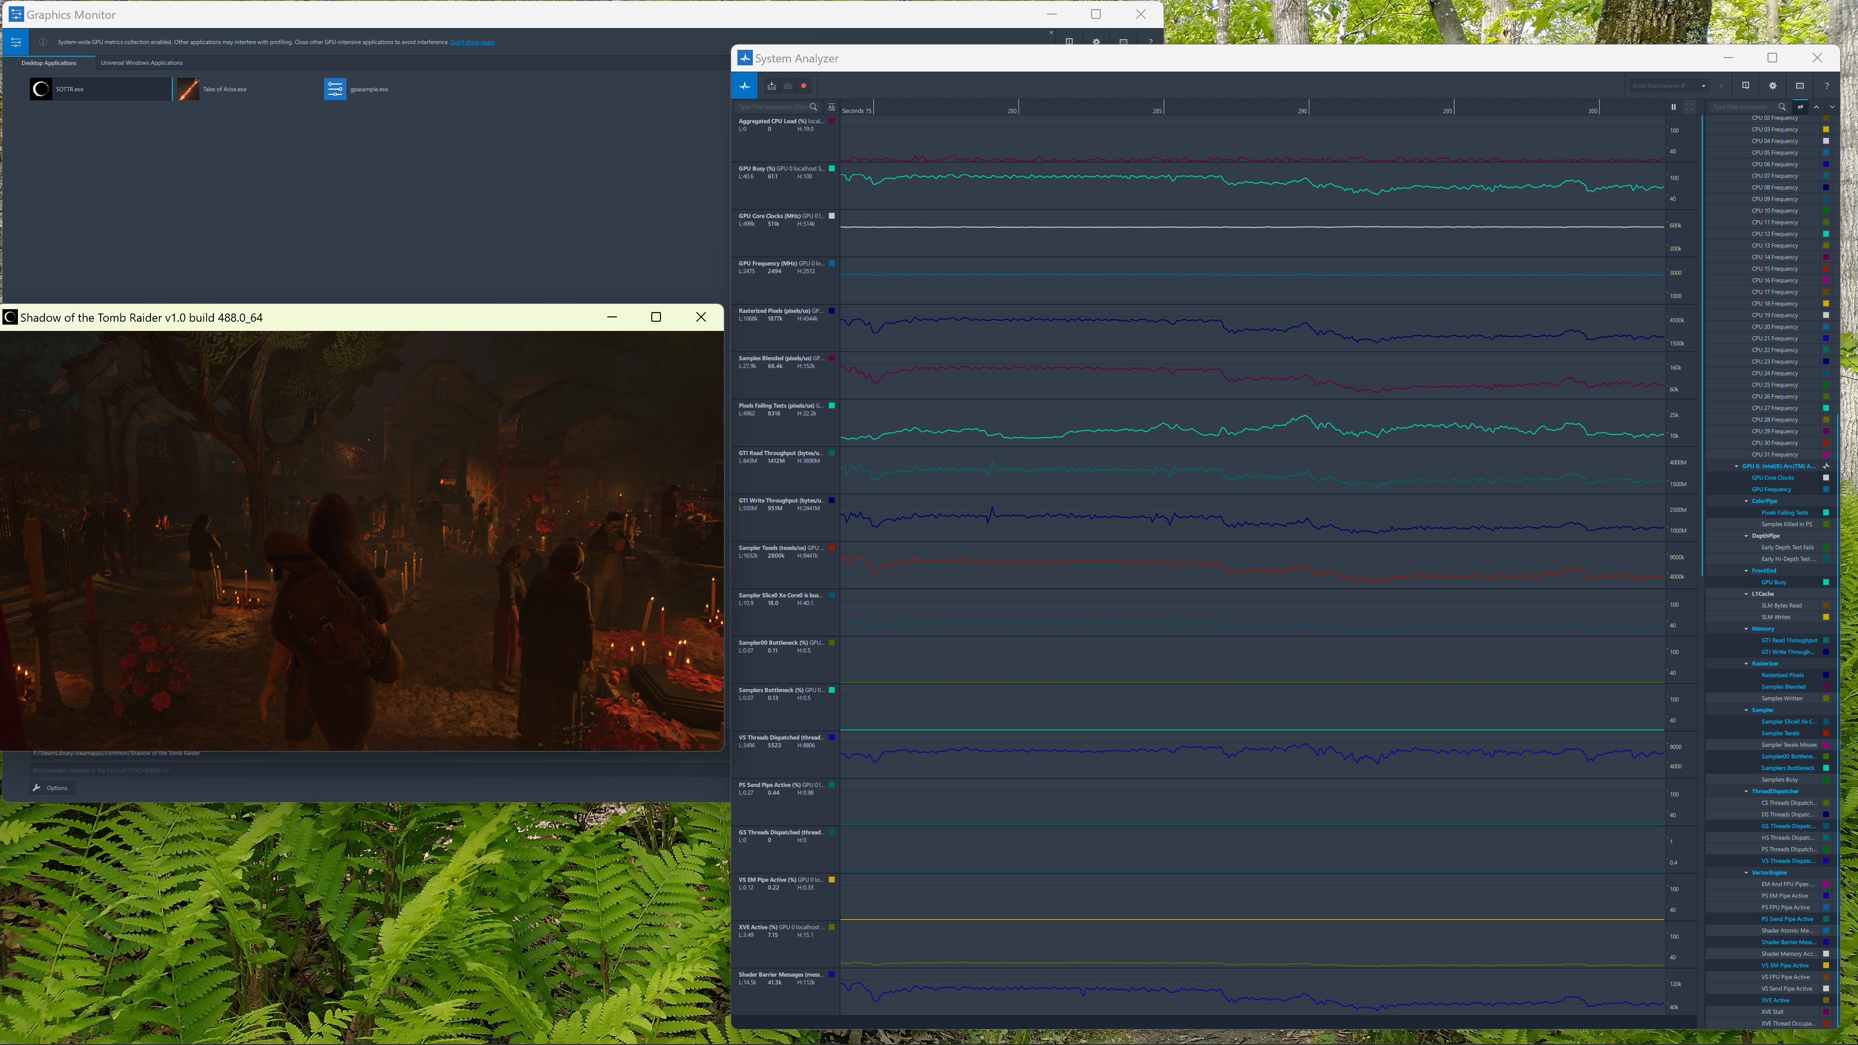Collapse the ColorPipe metric group
The width and height of the screenshot is (1858, 1045).
coord(1746,501)
